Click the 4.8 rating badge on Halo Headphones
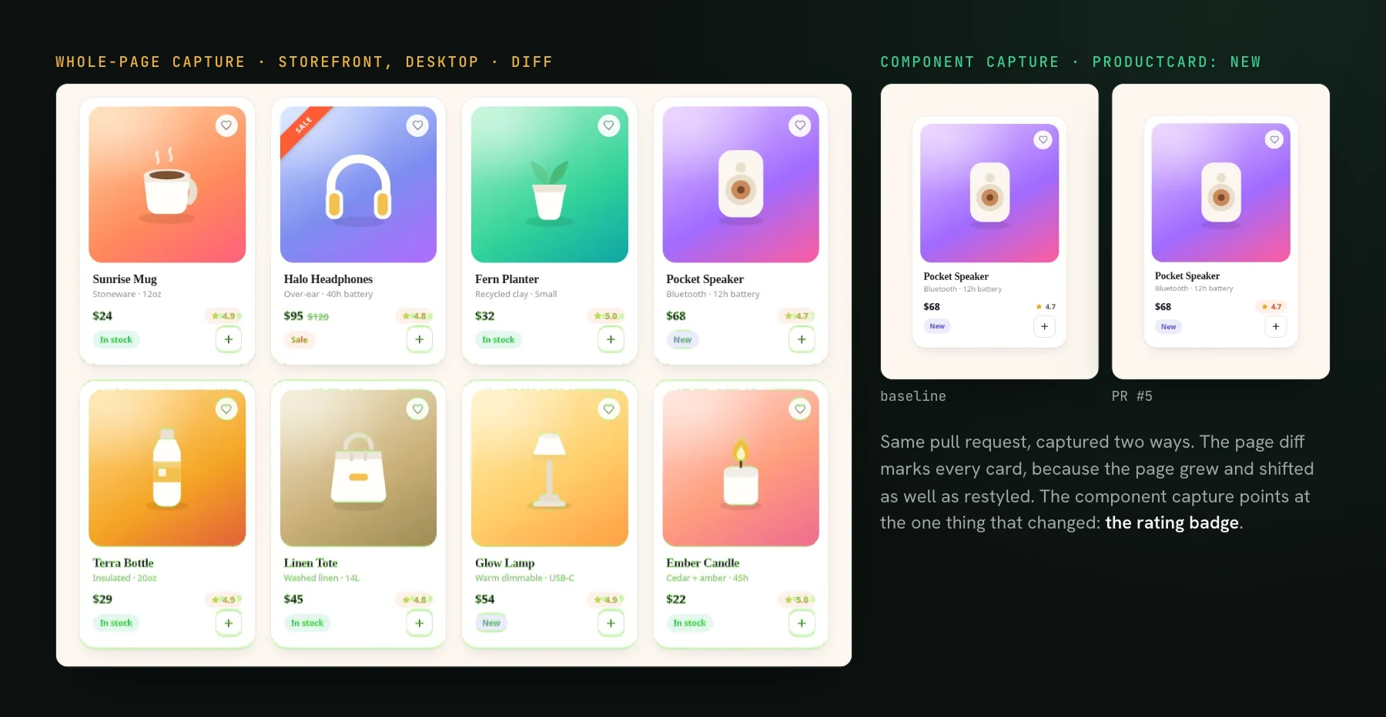Screen dimensions: 1386x717 414,316
